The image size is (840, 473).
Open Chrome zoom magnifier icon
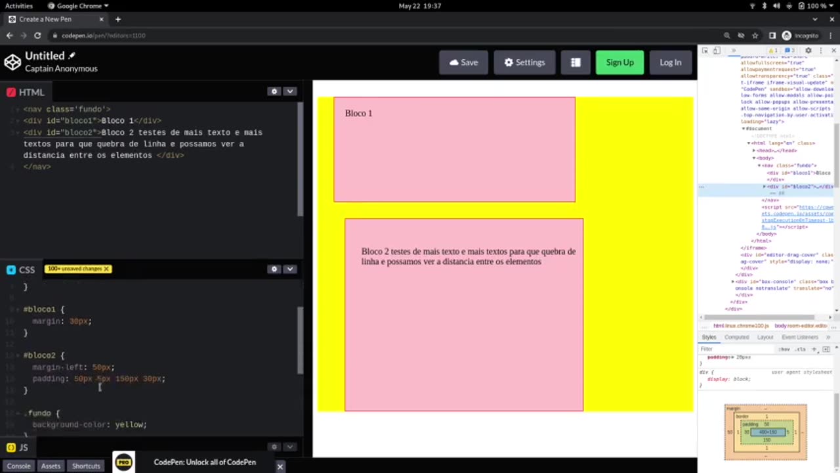click(726, 35)
